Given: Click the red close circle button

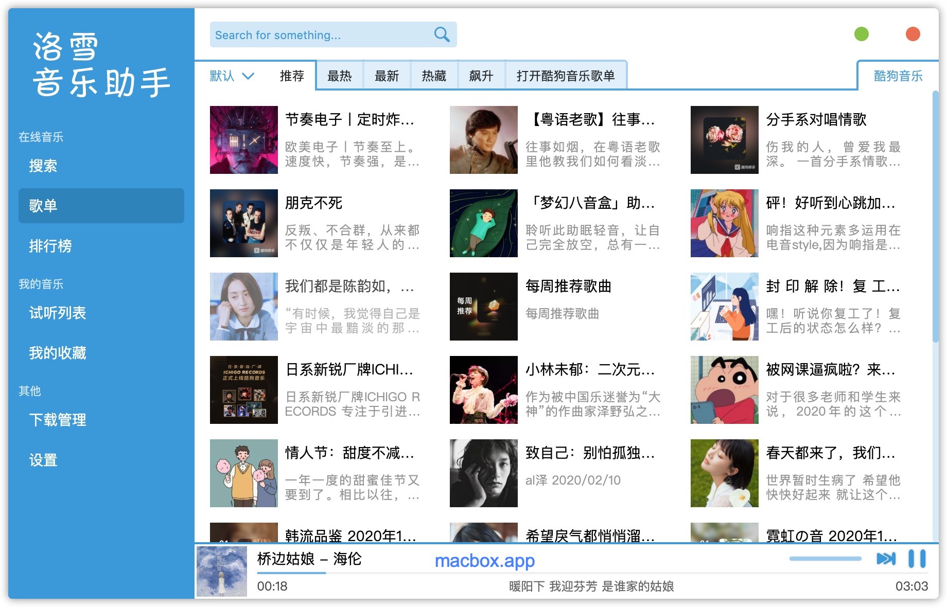Looking at the screenshot, I should pos(913,34).
